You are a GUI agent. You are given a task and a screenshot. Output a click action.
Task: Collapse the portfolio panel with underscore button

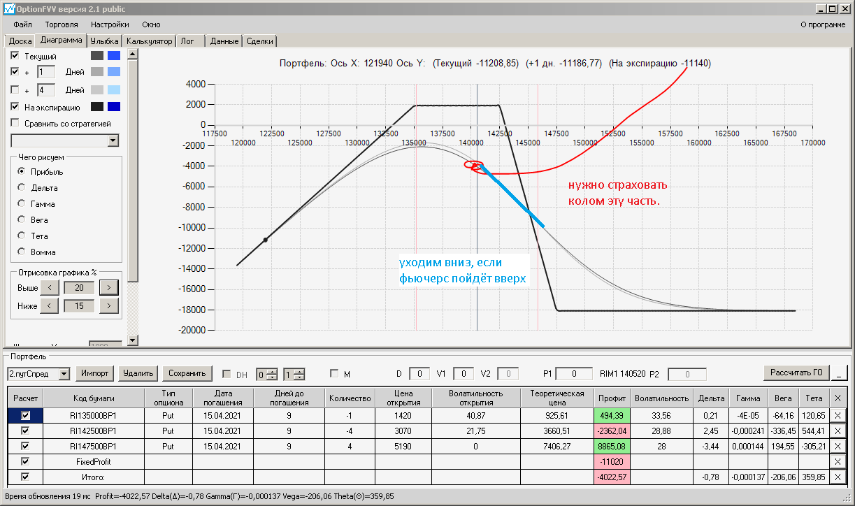click(839, 373)
